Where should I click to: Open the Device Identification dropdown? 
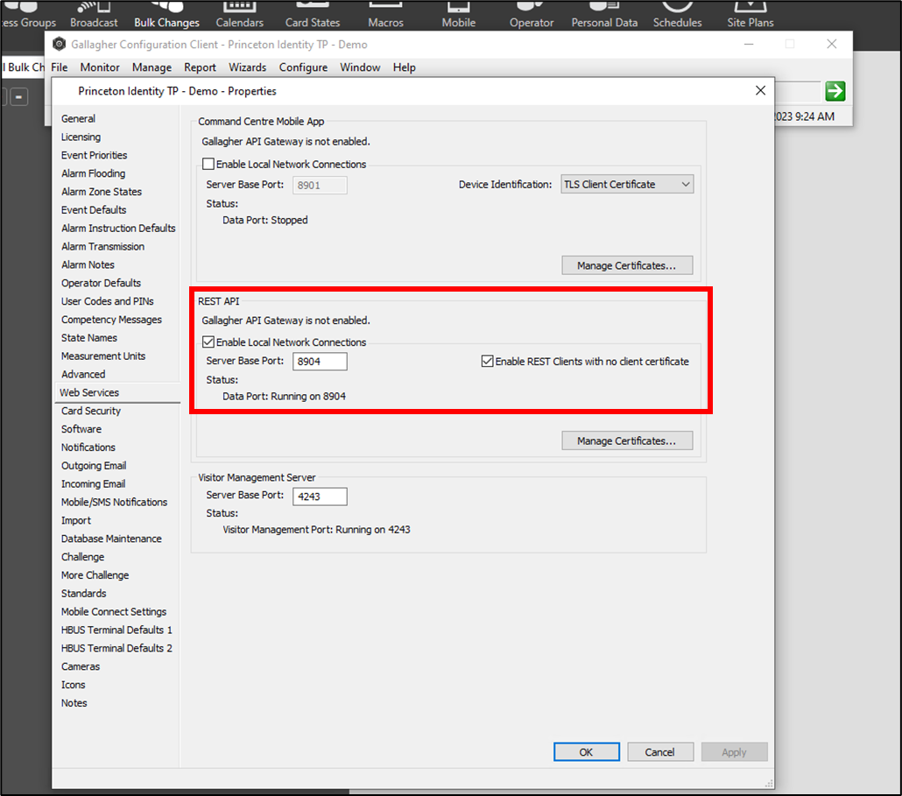[627, 185]
